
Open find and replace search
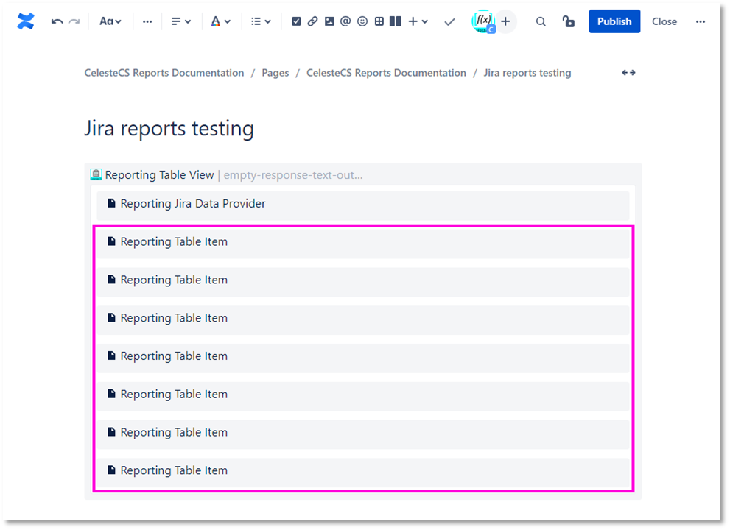click(x=541, y=21)
